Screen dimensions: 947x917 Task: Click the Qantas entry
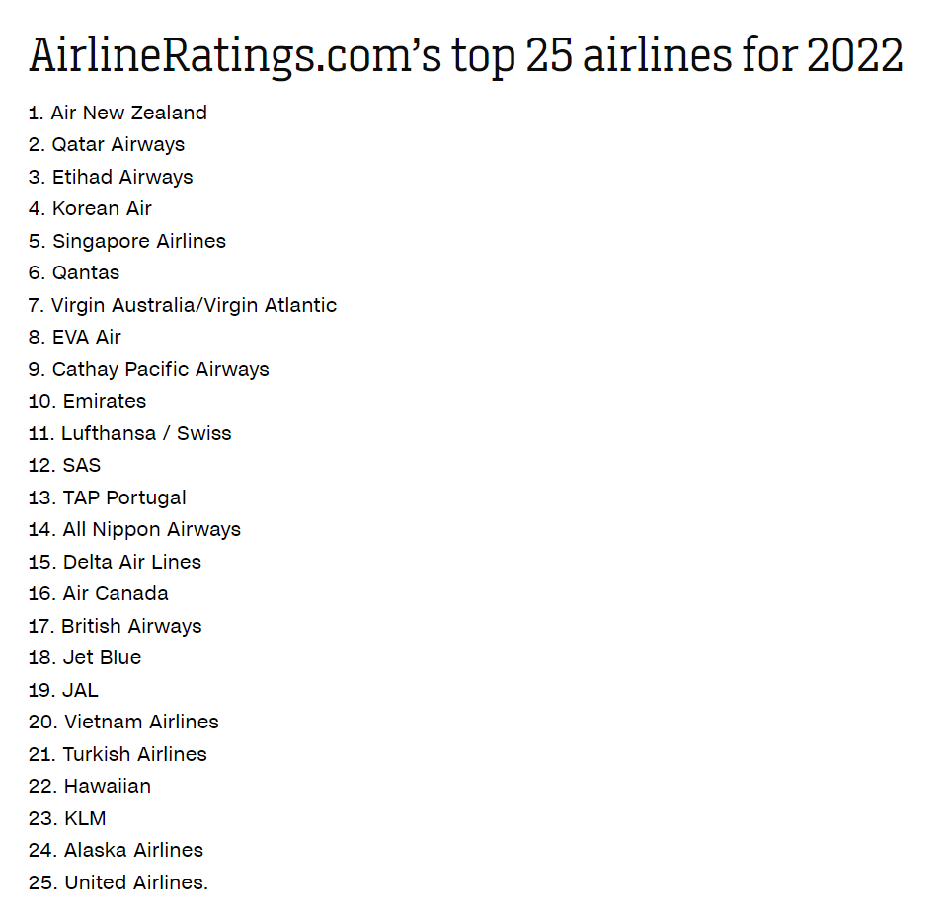(74, 272)
